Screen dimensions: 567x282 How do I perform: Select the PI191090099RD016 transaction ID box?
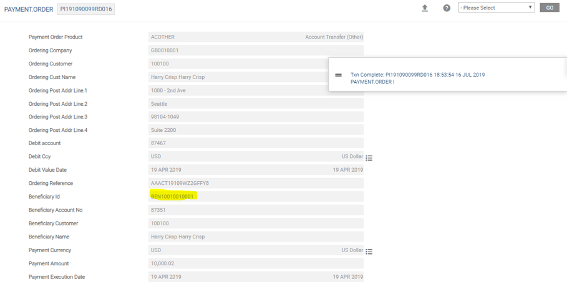[x=87, y=9]
